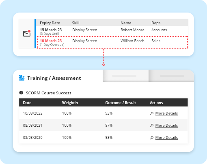Click the Sales department cell

tap(156, 41)
